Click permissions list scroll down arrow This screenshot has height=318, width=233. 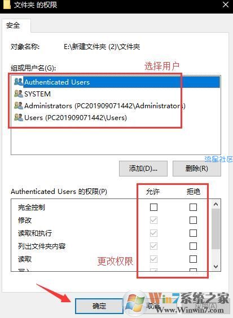[x=216, y=266]
